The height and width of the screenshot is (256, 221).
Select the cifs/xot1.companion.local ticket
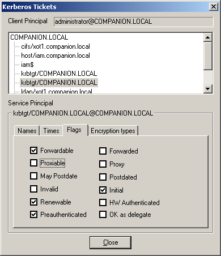pos(56,46)
